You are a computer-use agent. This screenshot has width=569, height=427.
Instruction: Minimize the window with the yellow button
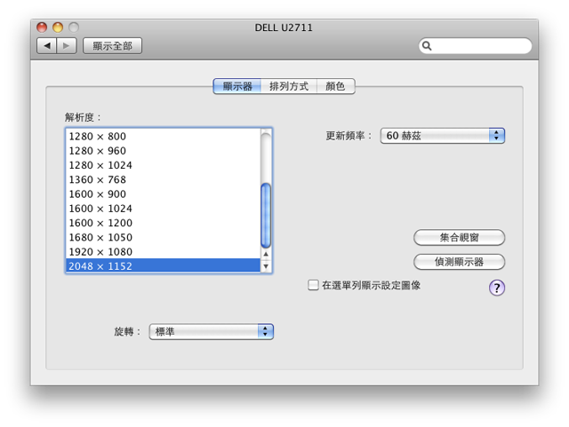[58, 28]
